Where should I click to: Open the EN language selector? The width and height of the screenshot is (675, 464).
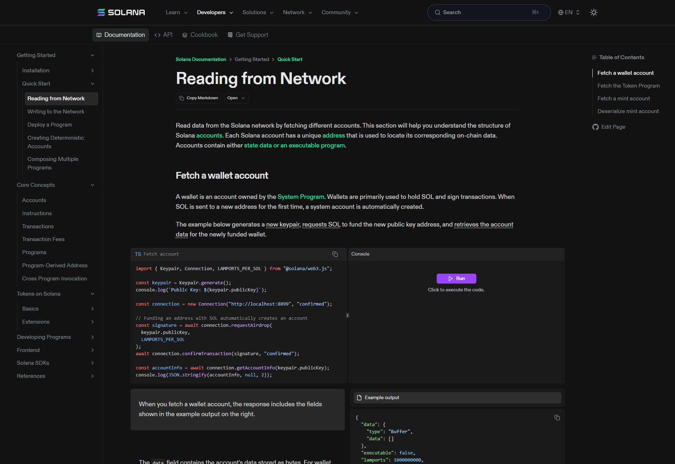pyautogui.click(x=569, y=12)
